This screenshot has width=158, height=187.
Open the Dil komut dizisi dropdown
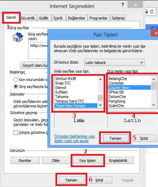tap(114, 63)
